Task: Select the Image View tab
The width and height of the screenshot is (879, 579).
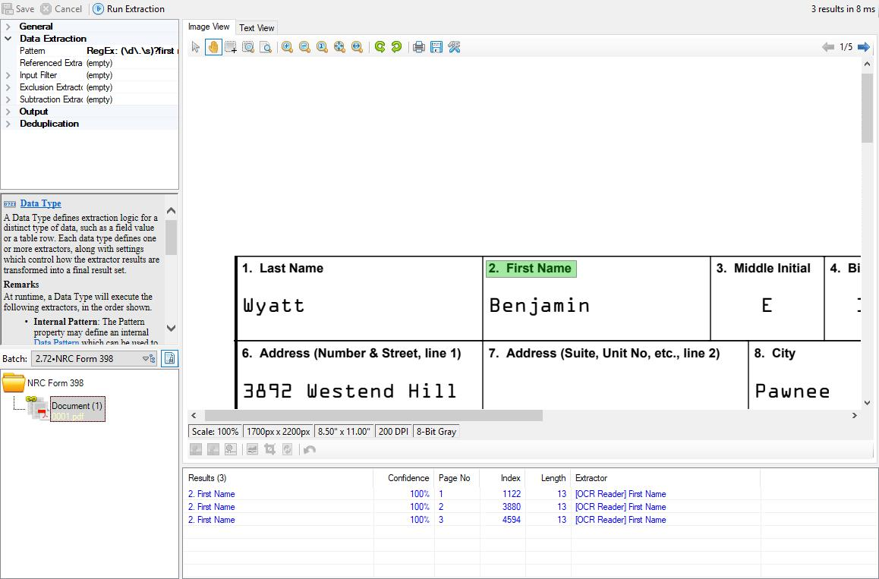Action: (209, 27)
